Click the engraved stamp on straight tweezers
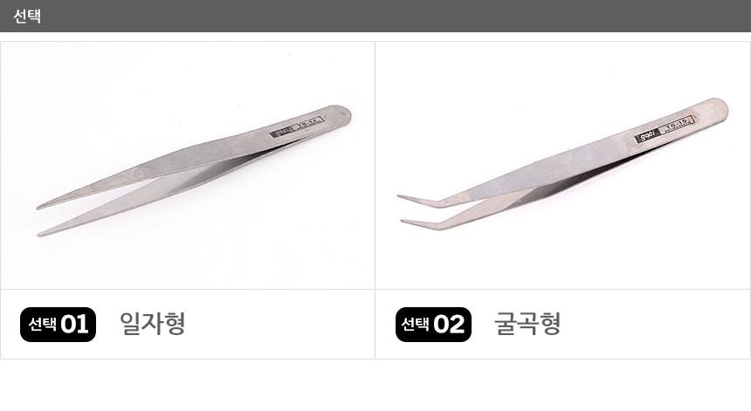Image resolution: width=751 pixels, height=411 pixels. click(x=297, y=127)
